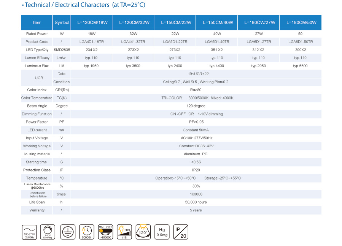Select the L=180CM/50W column header
Screen dimensions: 342x246
click(x=300, y=23)
